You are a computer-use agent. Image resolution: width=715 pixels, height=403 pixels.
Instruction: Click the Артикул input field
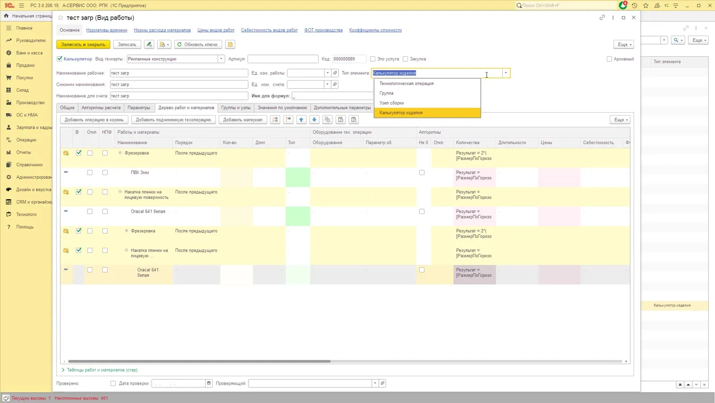(283, 59)
